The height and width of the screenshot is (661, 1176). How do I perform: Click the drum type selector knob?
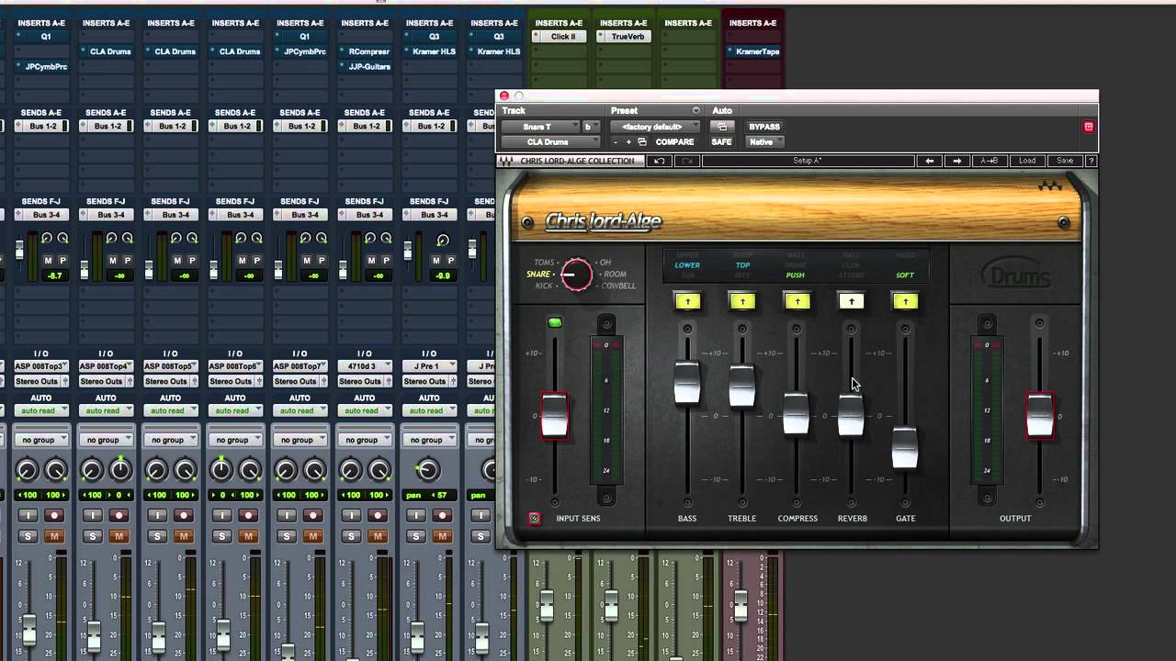tap(576, 274)
